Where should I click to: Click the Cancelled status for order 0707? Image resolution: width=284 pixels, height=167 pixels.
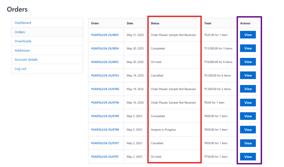pyautogui.click(x=157, y=143)
